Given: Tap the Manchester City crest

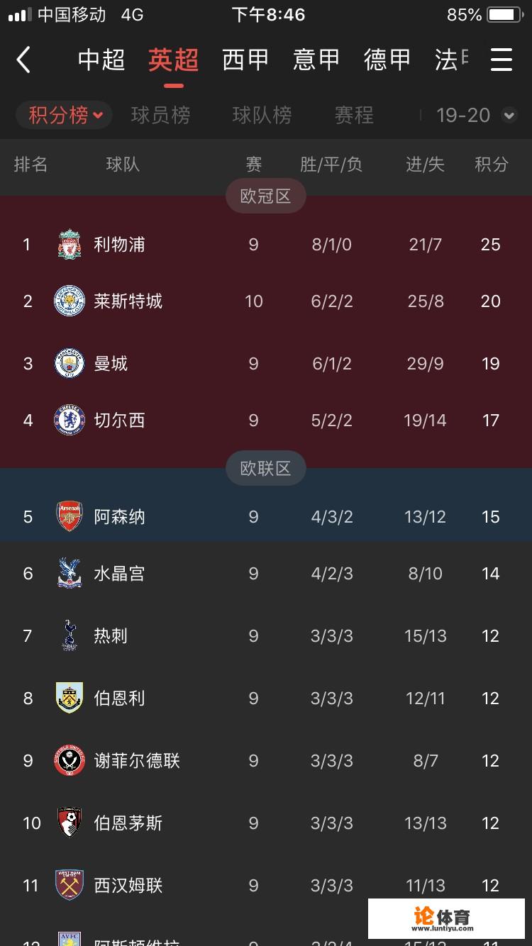Looking at the screenshot, I should coord(70,364).
